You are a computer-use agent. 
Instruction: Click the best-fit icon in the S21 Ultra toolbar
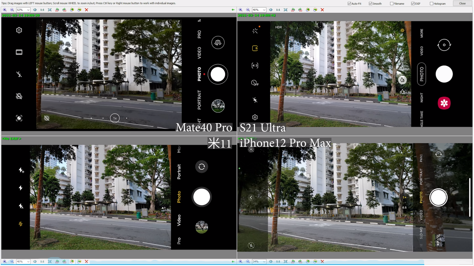[271, 10]
